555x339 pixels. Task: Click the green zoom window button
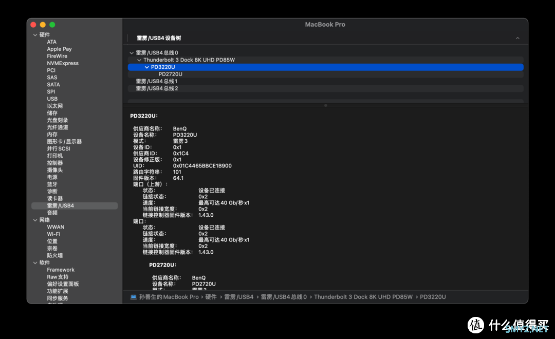pos(52,25)
